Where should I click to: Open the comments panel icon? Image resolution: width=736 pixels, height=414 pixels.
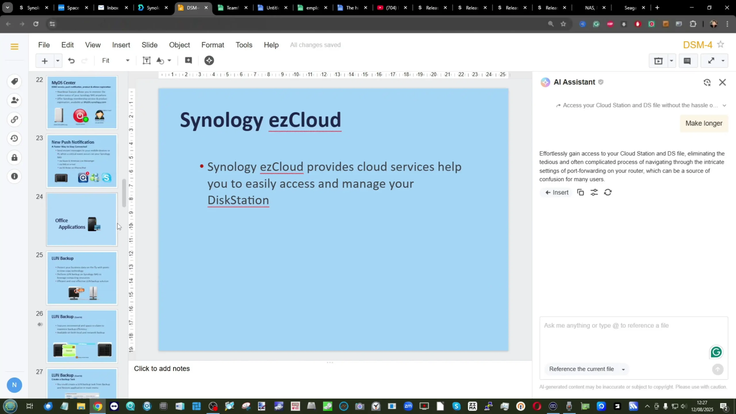point(687,61)
